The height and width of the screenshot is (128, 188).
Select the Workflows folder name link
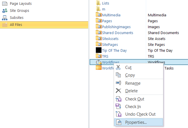click(110, 62)
